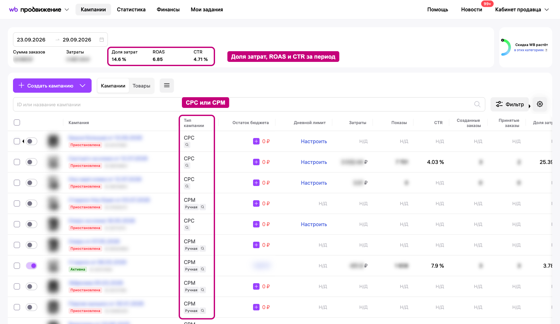Open table settings gear icon
This screenshot has width=560, height=324.
click(540, 104)
